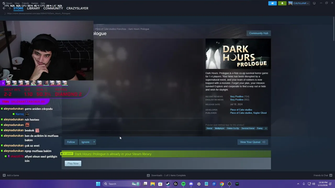Screen dimensions: 335x188
Task: Open English reviews Very Positive (992) link
Action: pyautogui.click(x=239, y=100)
